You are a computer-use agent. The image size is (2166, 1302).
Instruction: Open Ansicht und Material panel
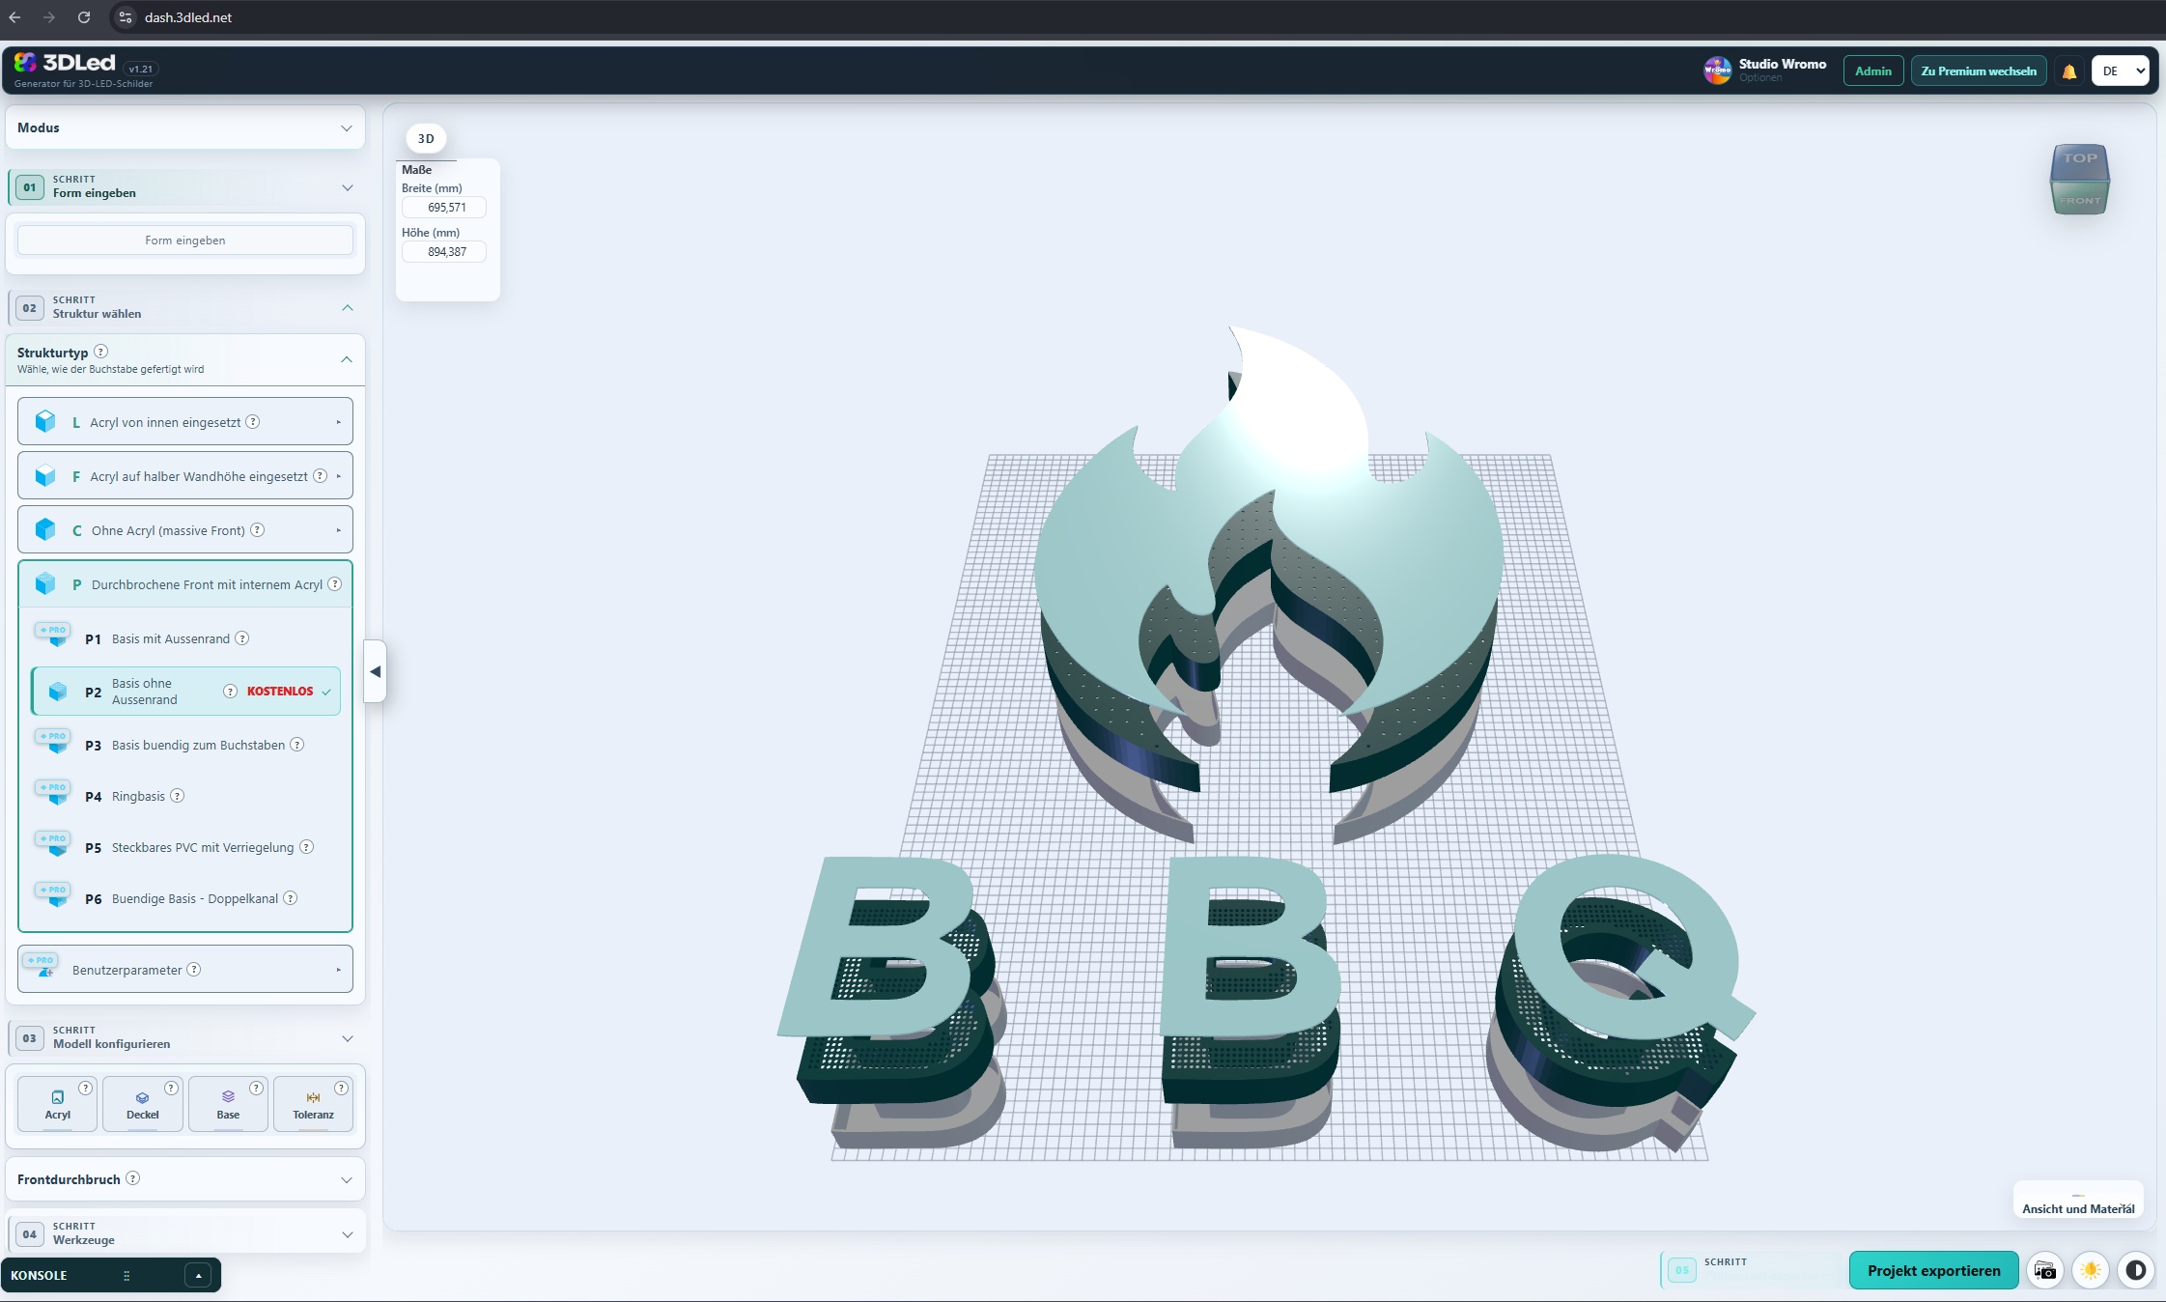tap(2078, 1202)
